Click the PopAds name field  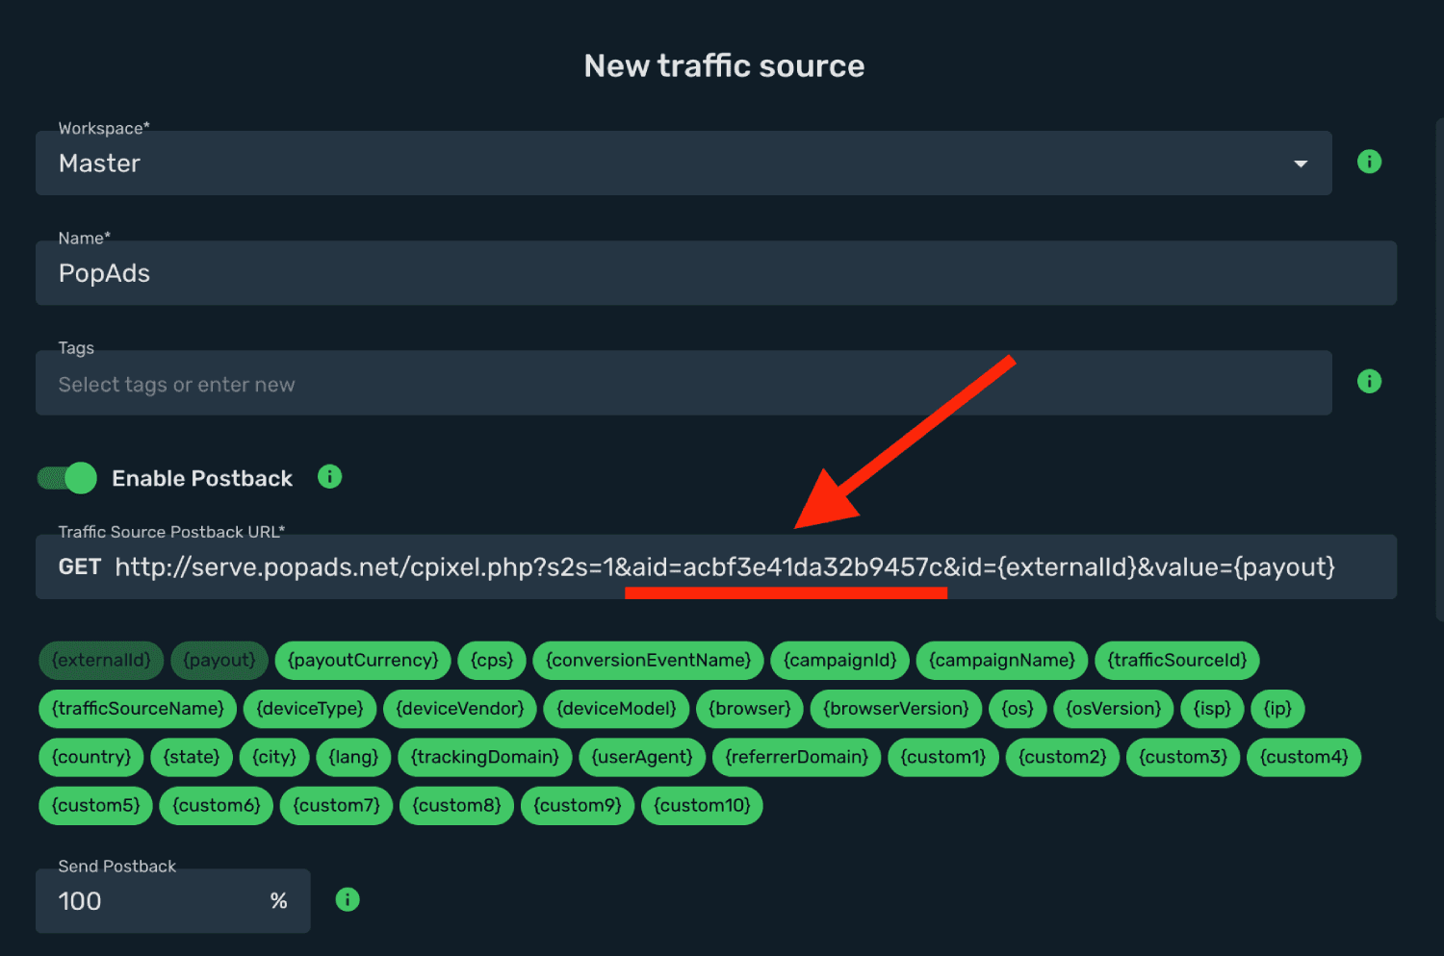coord(716,273)
